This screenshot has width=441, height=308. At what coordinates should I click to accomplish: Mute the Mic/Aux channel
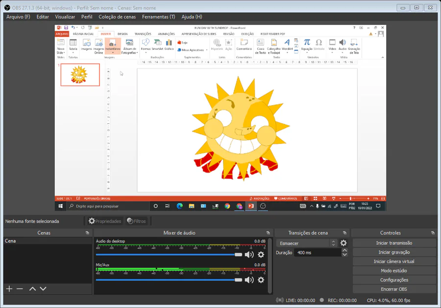(x=249, y=280)
